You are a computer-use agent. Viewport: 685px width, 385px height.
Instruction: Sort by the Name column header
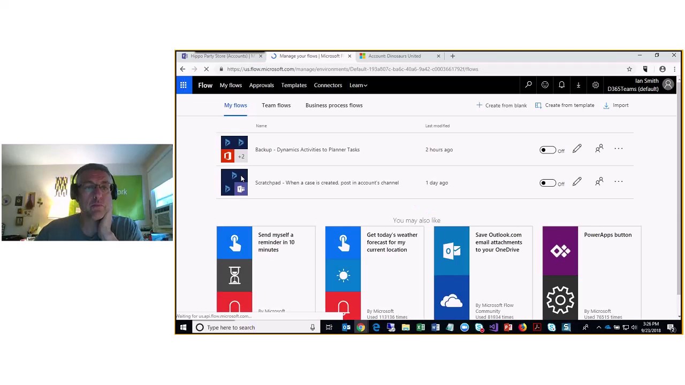tap(261, 126)
